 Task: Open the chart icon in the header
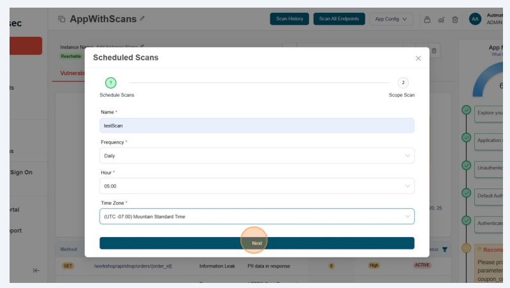441,19
